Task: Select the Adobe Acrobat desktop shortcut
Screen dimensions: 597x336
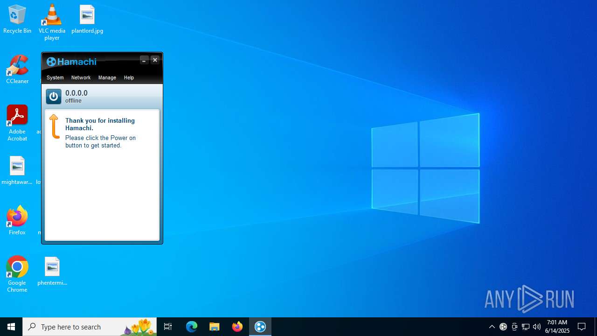Action: click(x=17, y=123)
